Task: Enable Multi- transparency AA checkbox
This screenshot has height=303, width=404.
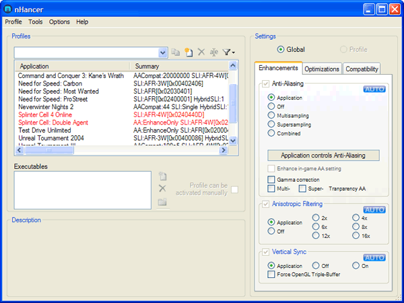Action: [x=271, y=189]
